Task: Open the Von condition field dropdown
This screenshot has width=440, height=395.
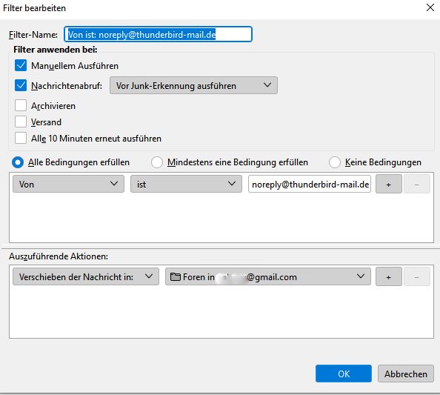Action: coord(68,185)
